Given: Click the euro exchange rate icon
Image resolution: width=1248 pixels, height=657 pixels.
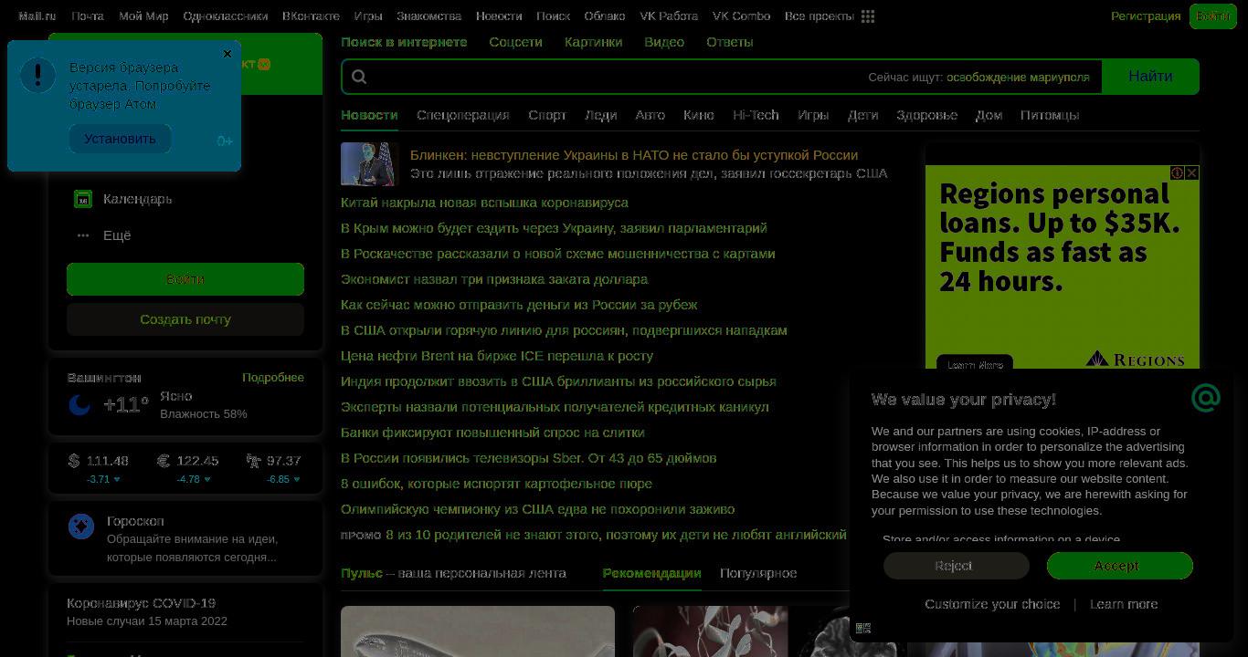Looking at the screenshot, I should pyautogui.click(x=164, y=461).
